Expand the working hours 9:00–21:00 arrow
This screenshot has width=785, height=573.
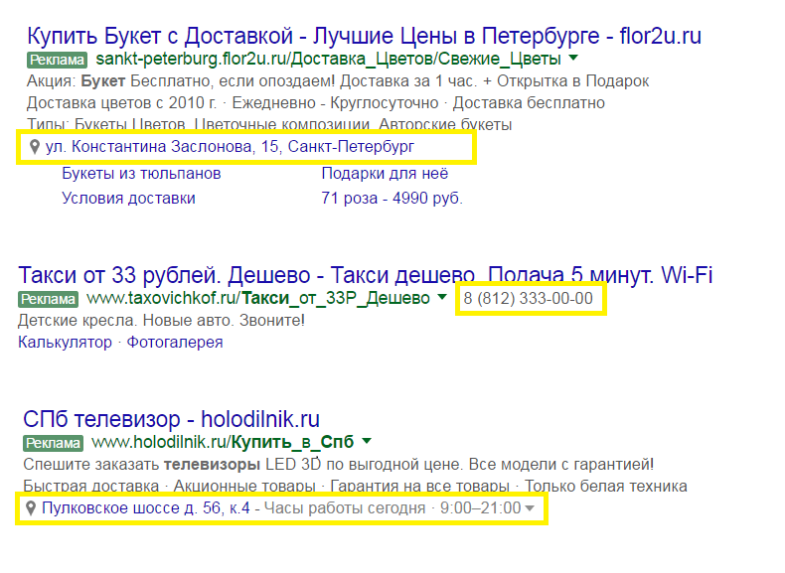pos(530,508)
